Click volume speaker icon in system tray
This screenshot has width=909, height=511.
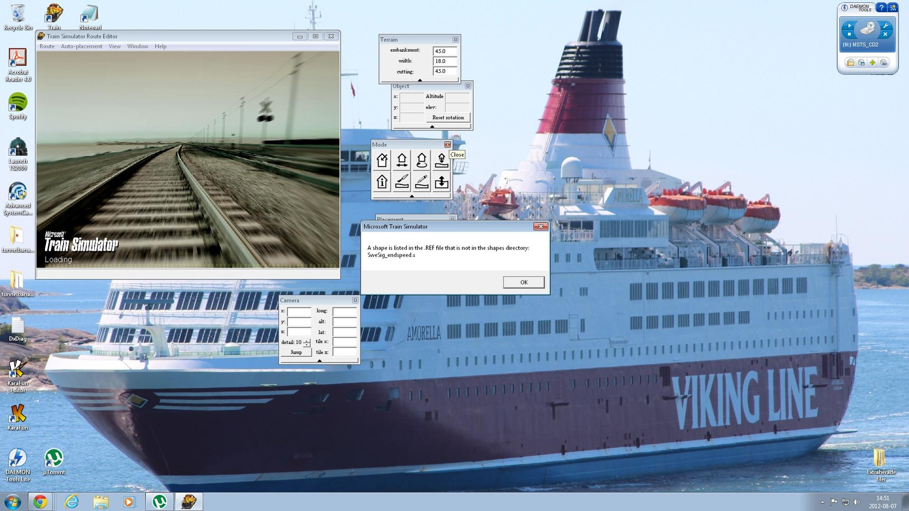856,502
